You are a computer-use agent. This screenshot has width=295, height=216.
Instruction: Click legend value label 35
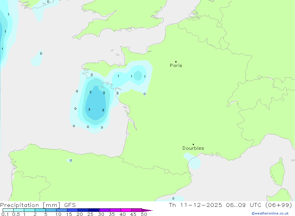click(x=112, y=214)
